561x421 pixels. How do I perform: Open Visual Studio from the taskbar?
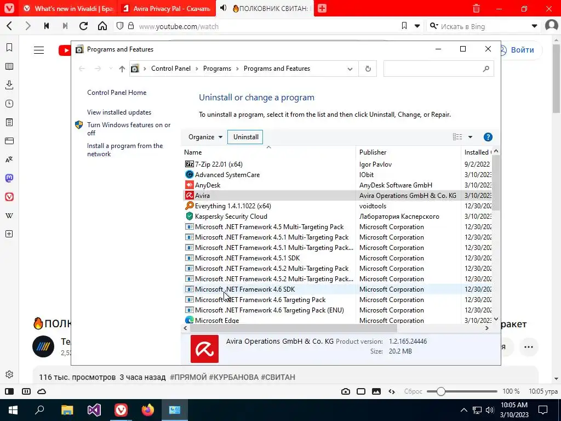click(94, 410)
